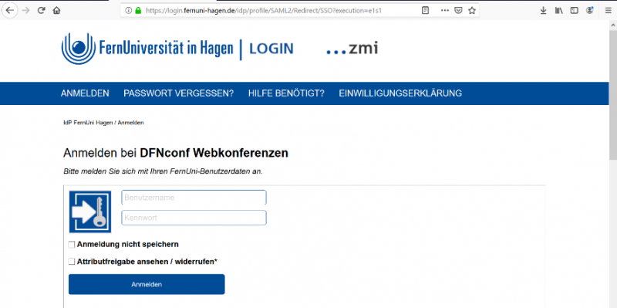617x308 pixels.
Task: Open the library bookshelf icon
Action: point(558,11)
